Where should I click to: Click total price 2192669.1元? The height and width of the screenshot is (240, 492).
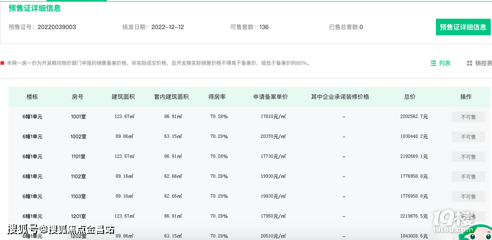(x=414, y=156)
